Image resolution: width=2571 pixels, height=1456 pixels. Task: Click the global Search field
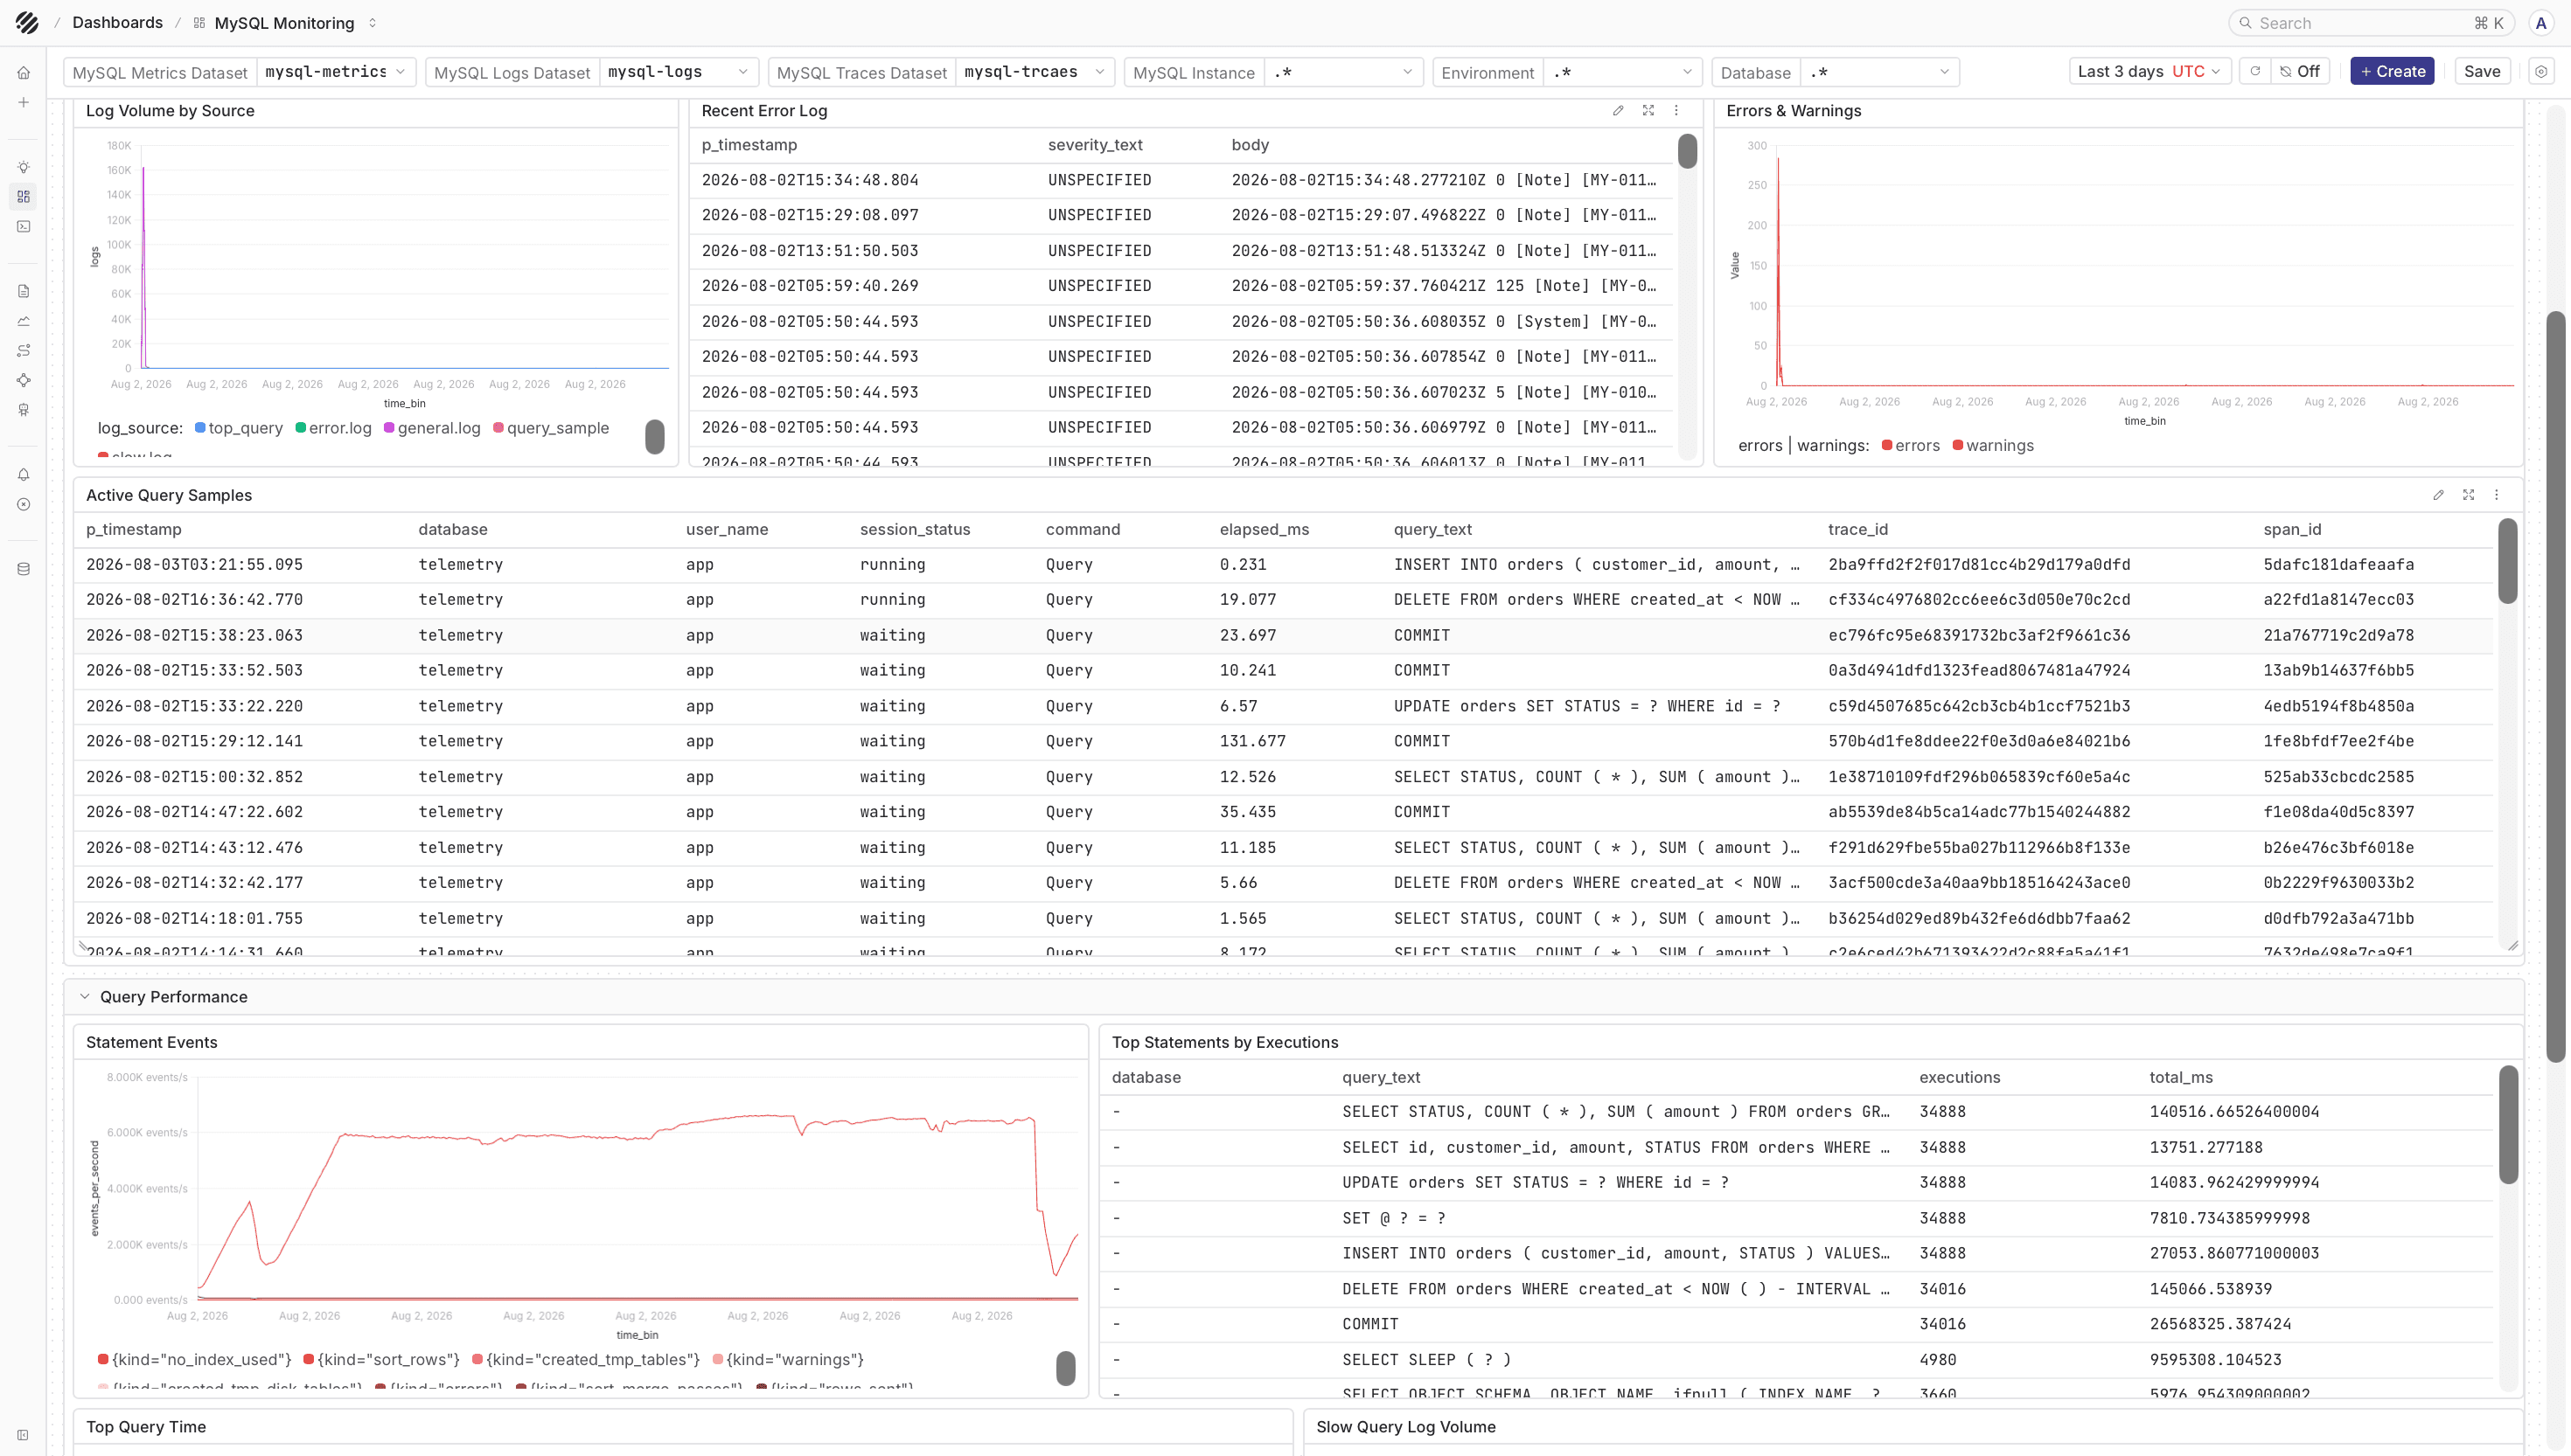click(x=2369, y=22)
